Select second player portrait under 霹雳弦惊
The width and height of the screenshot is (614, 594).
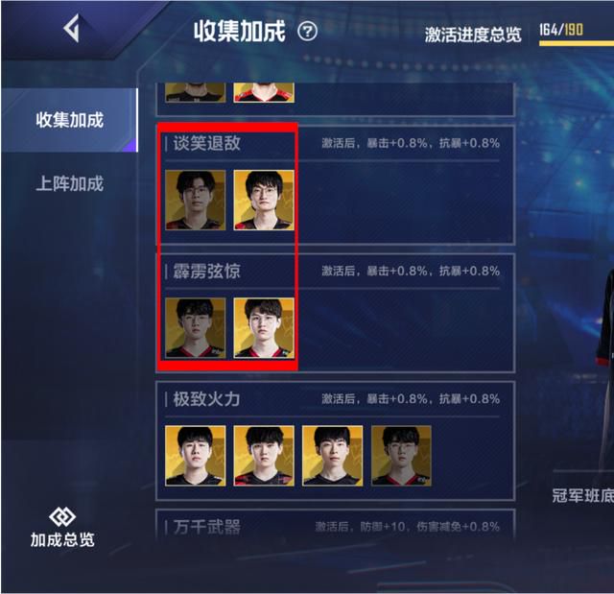(264, 328)
